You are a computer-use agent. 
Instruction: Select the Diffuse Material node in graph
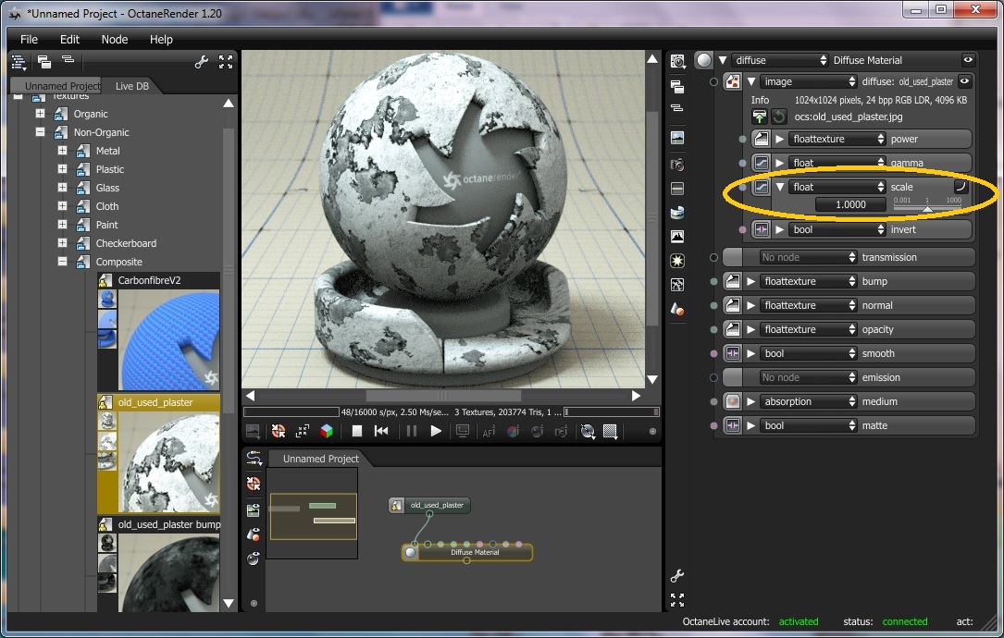466,552
